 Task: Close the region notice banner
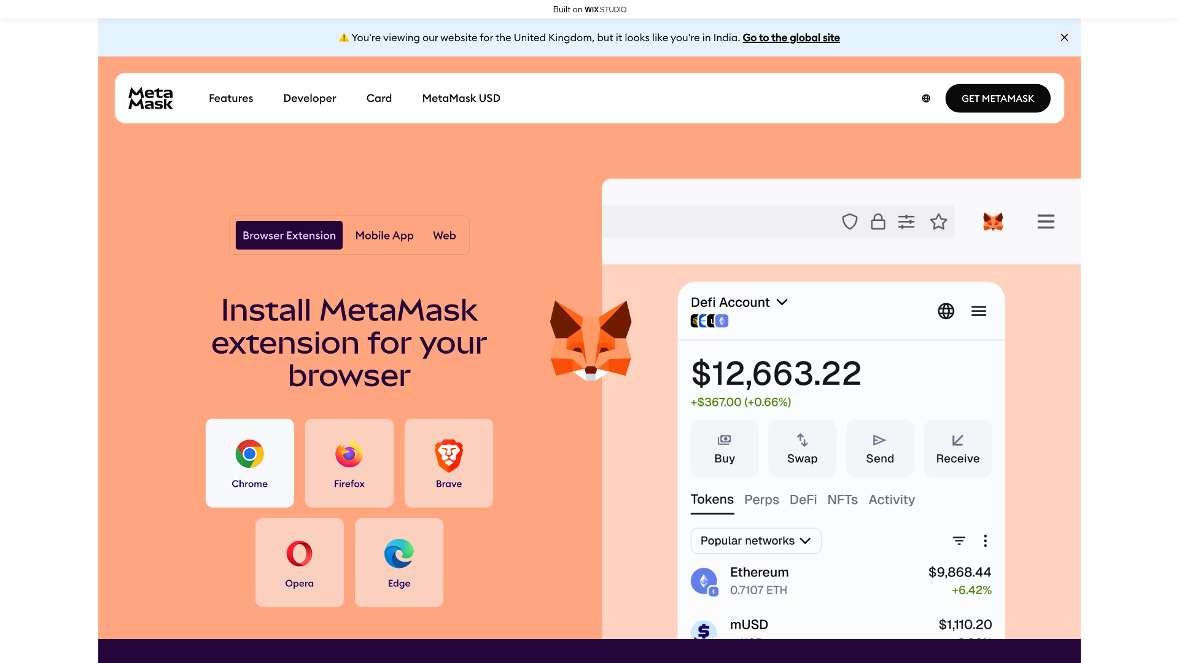point(1064,37)
